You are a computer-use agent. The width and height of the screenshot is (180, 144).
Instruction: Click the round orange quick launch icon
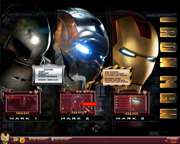[x=22, y=140]
